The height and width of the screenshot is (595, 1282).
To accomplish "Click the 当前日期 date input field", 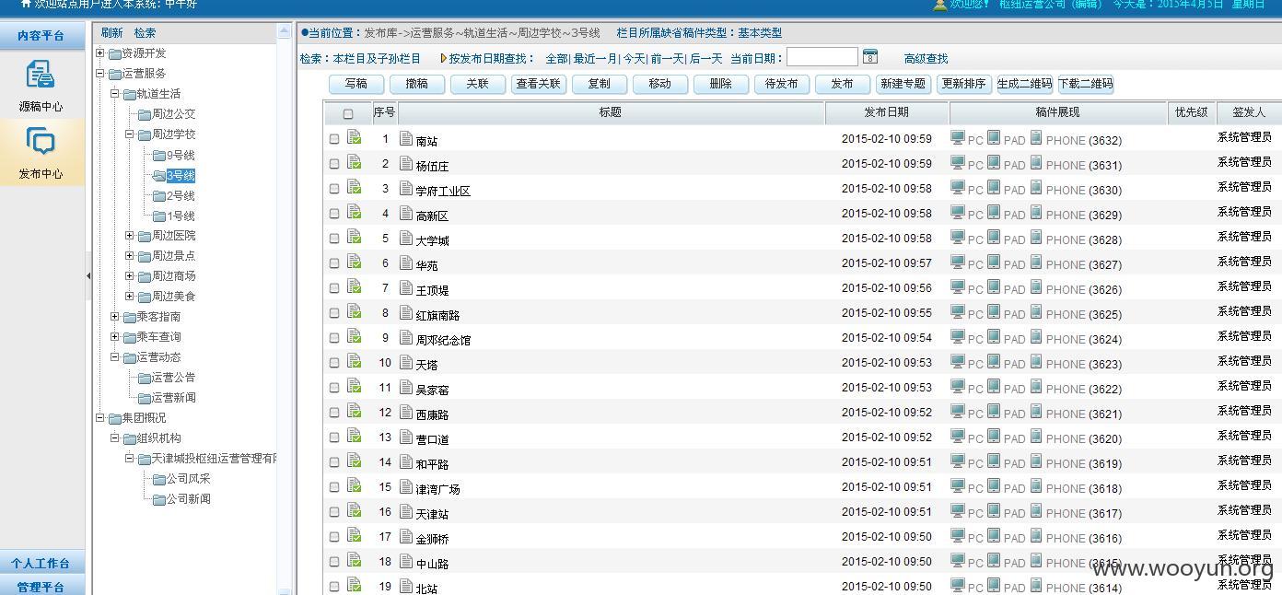I will point(822,57).
